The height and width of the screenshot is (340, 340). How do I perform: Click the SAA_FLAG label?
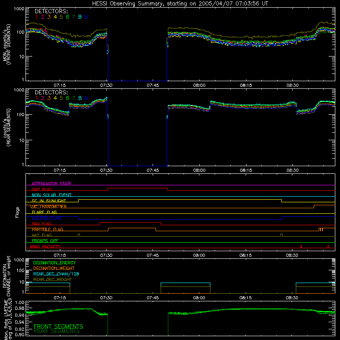click(x=42, y=224)
